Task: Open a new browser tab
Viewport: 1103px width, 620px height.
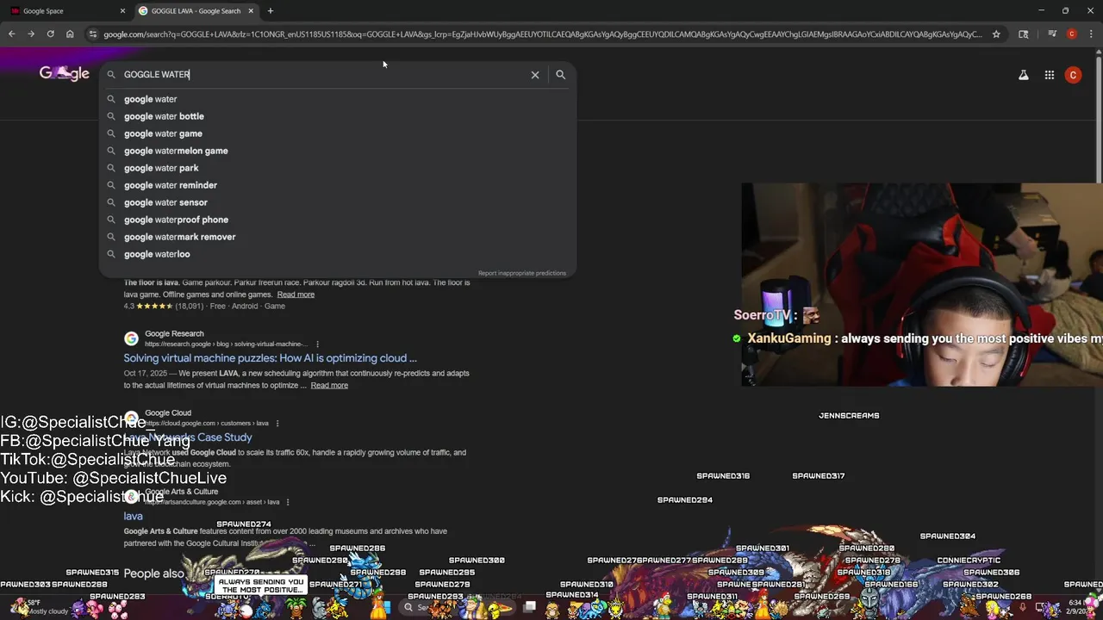Action: click(270, 11)
